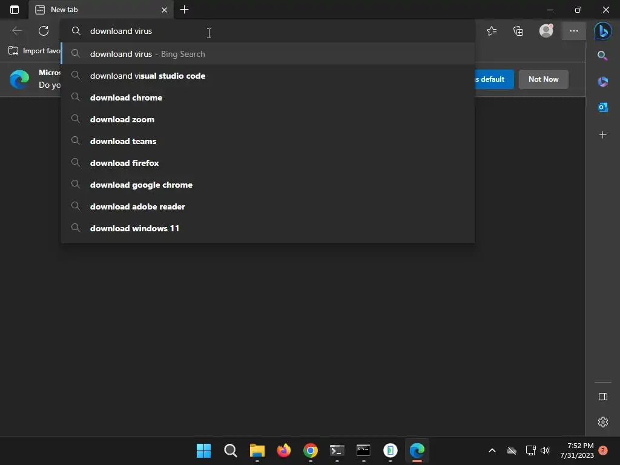Image resolution: width=620 pixels, height=465 pixels.
Task: Add a sidebar app with plus
Action: (x=602, y=135)
